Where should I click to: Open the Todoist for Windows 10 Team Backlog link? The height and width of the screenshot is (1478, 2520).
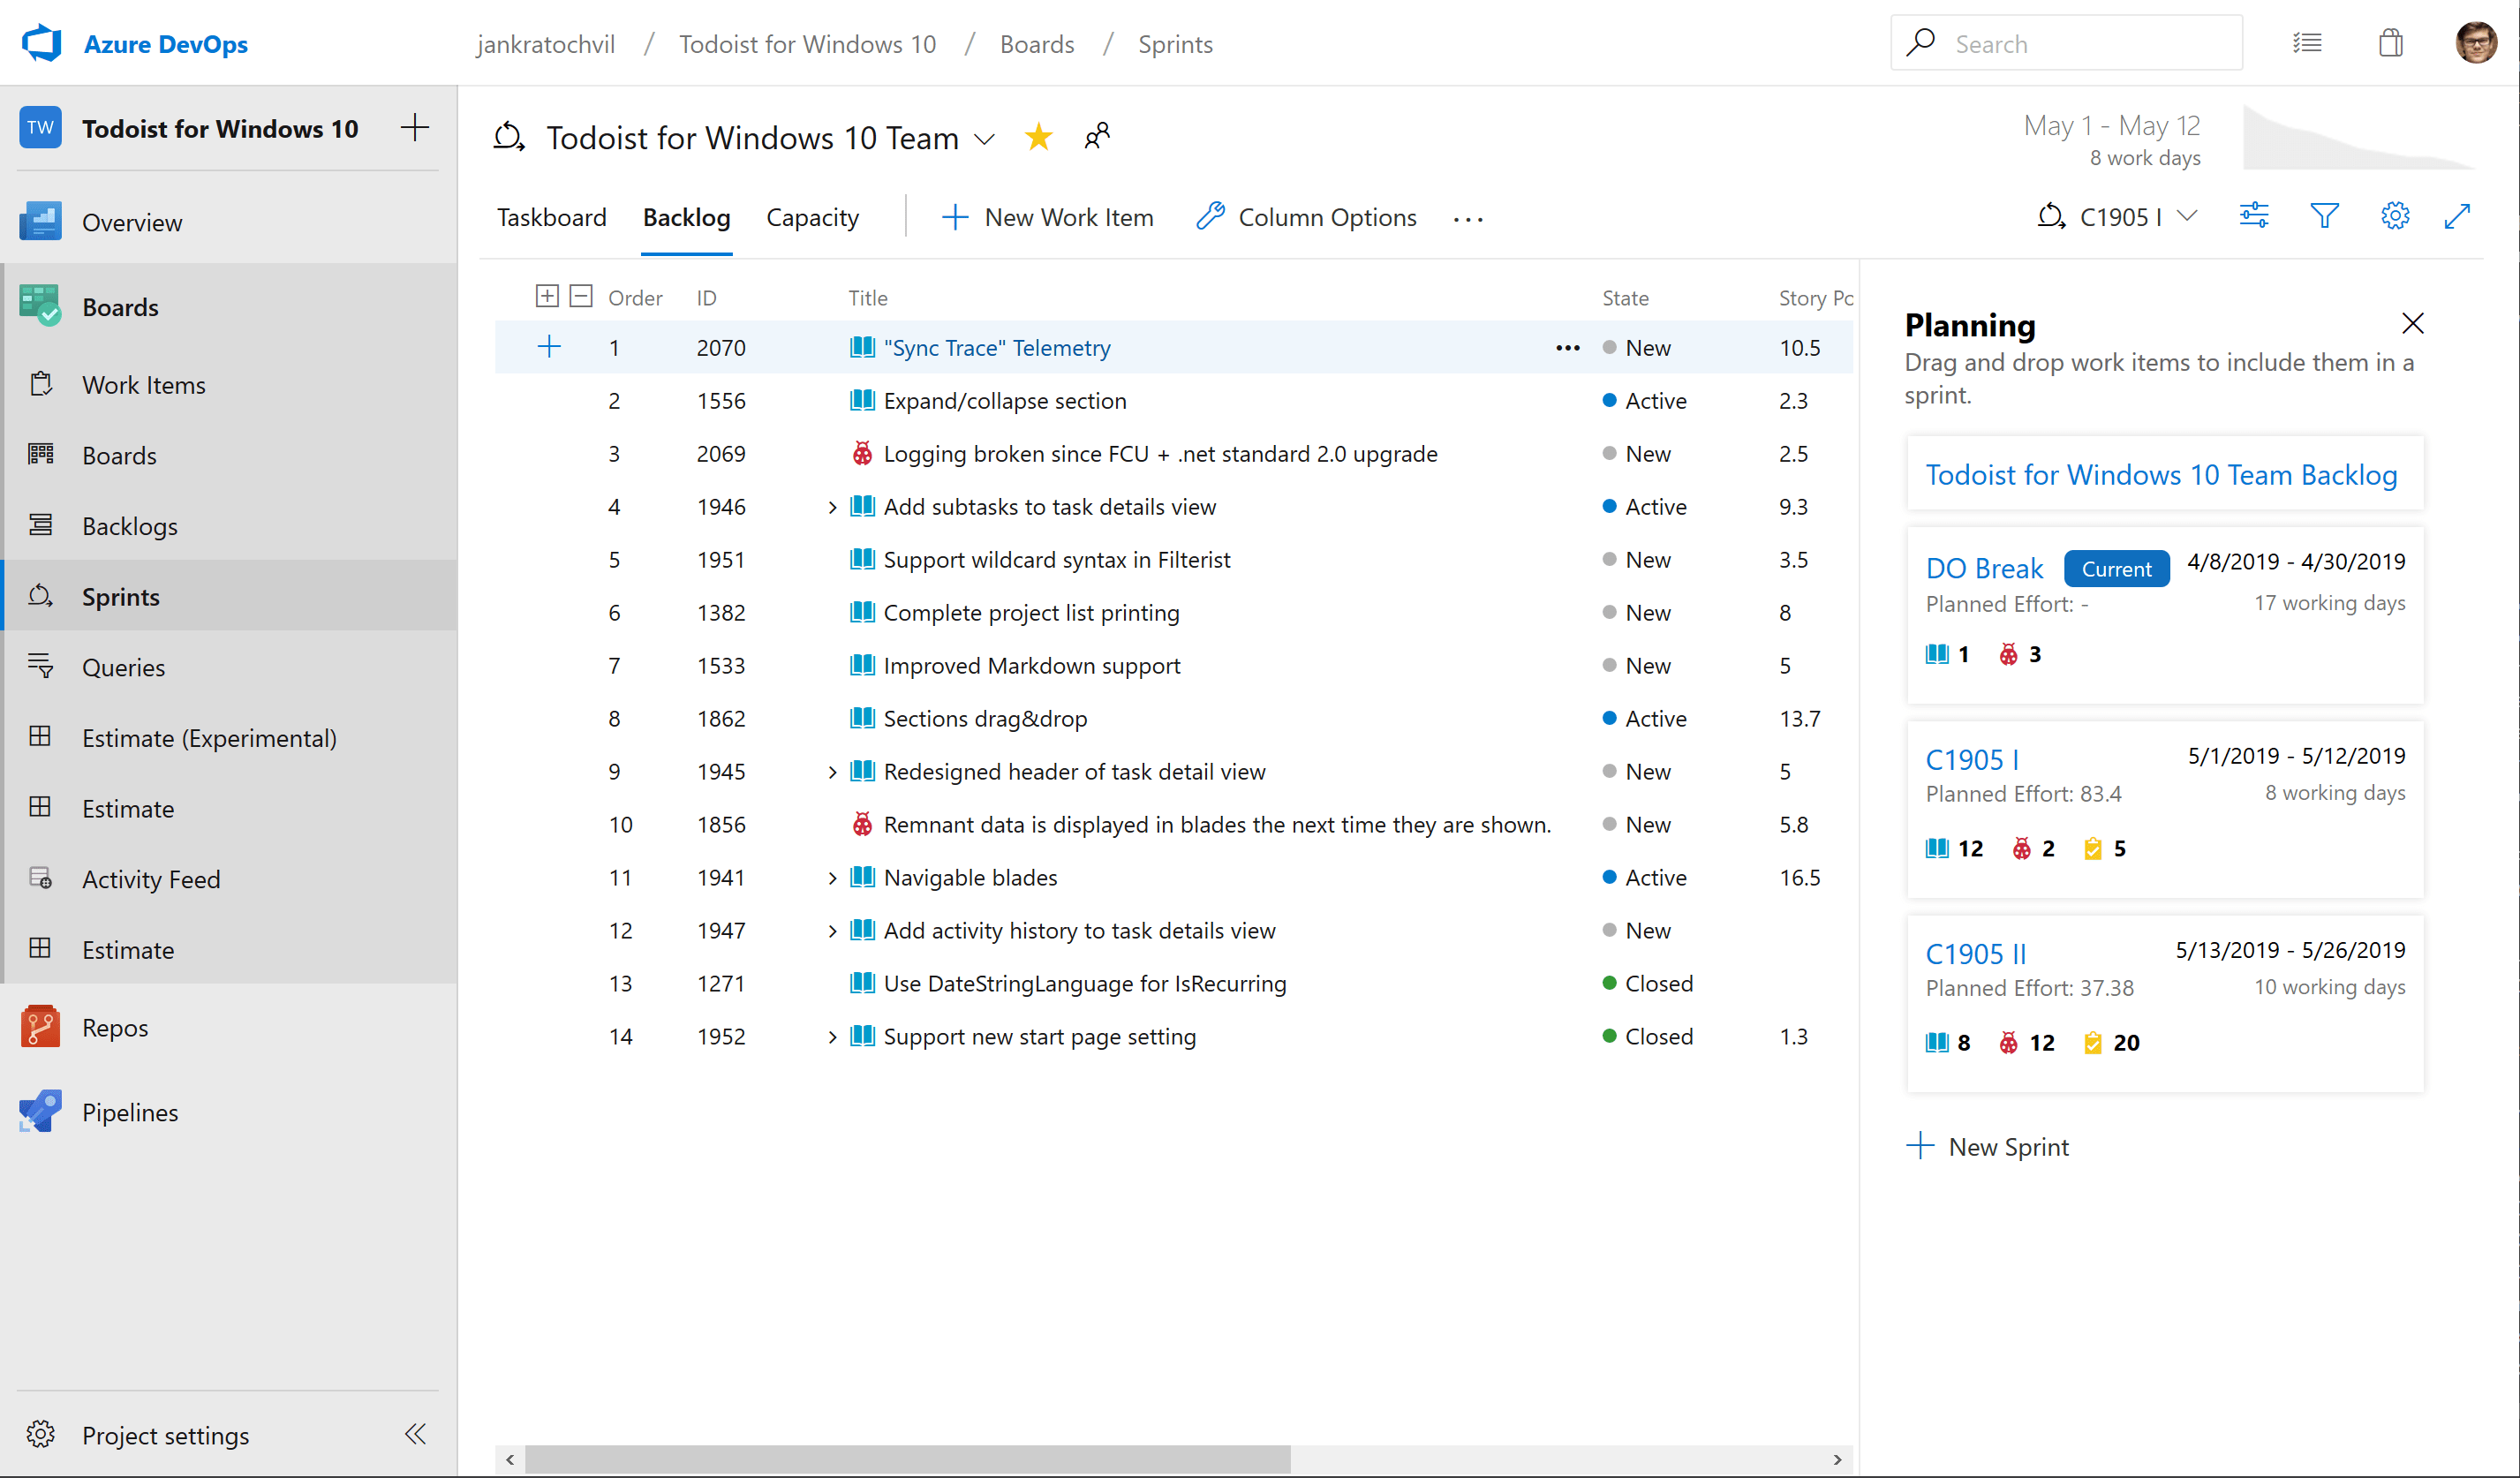pos(2161,474)
